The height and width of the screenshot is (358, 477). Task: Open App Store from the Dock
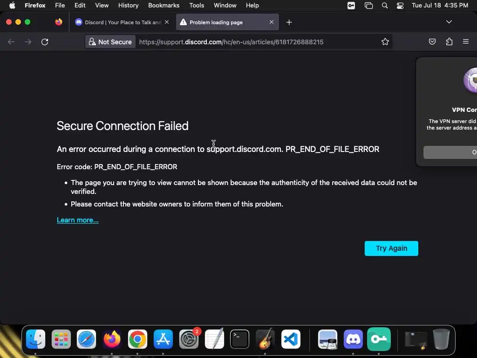click(163, 339)
